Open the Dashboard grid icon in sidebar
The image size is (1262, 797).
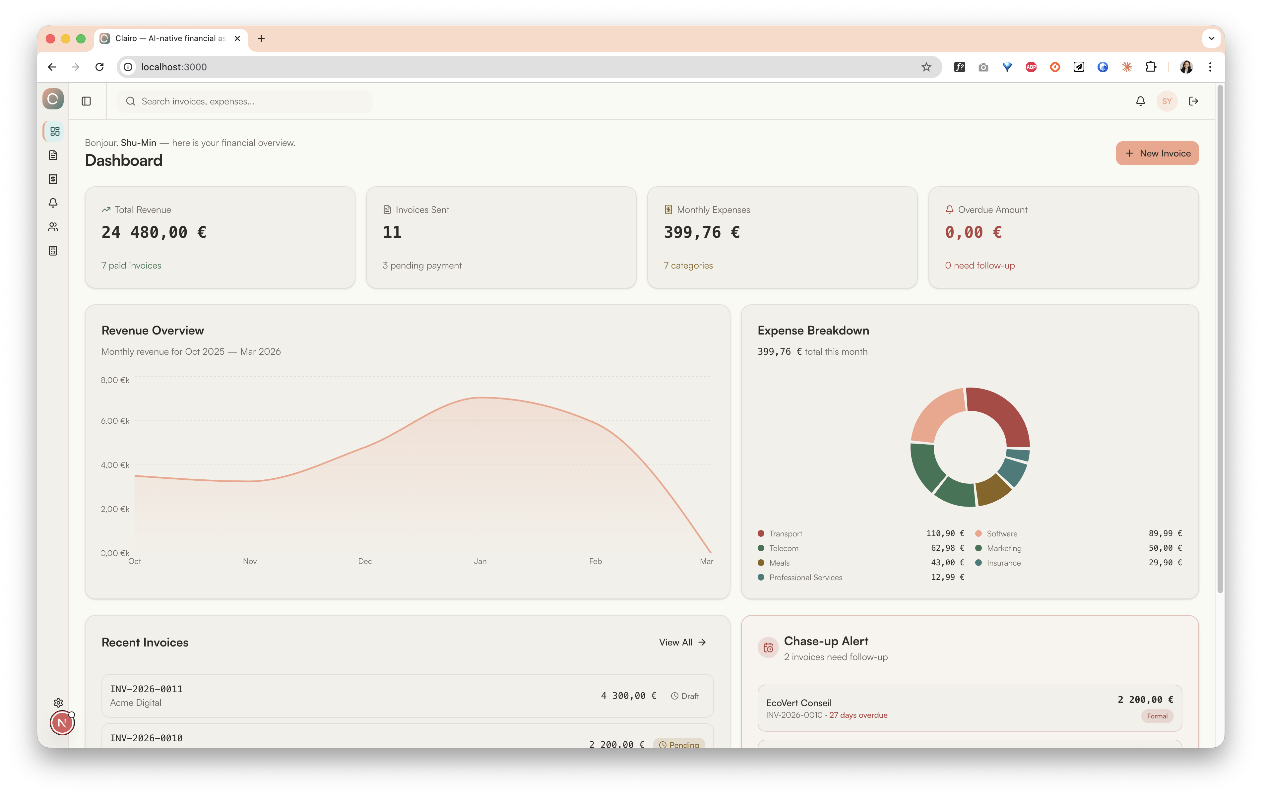pos(54,131)
